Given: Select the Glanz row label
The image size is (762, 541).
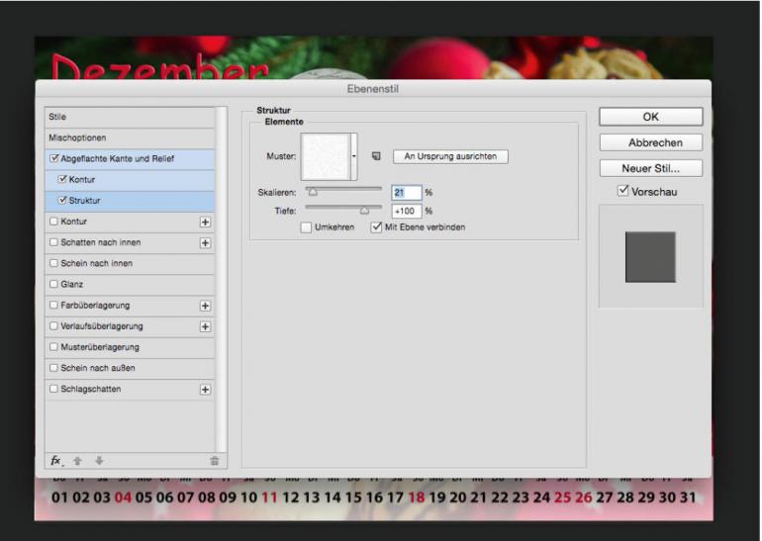Looking at the screenshot, I should 72,284.
